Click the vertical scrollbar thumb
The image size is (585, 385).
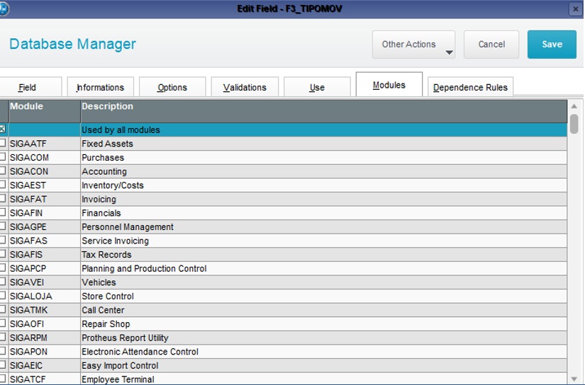(x=574, y=124)
